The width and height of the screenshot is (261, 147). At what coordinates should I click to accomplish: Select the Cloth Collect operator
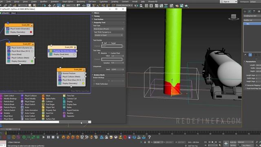tap(9, 96)
